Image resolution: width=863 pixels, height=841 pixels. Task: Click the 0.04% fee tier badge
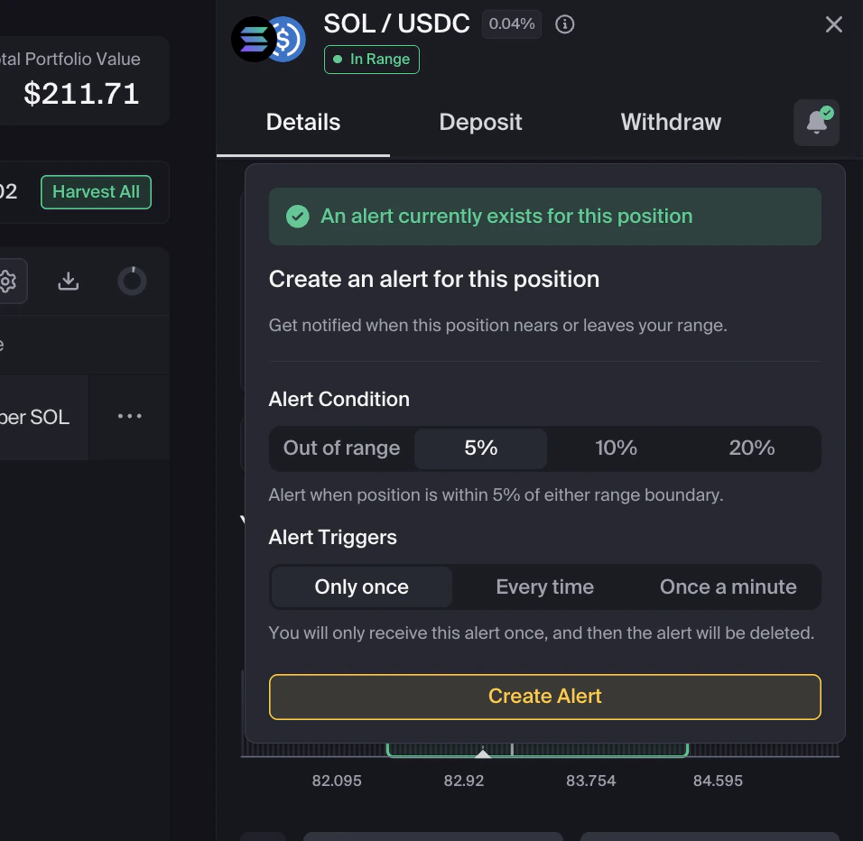coord(512,24)
